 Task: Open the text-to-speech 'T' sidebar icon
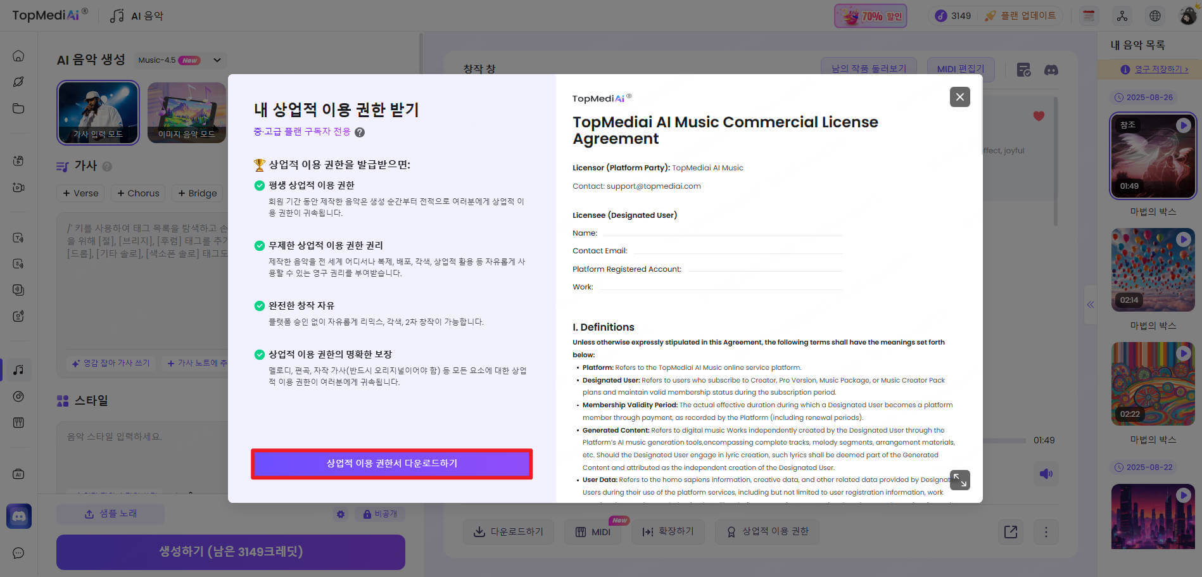[18, 238]
